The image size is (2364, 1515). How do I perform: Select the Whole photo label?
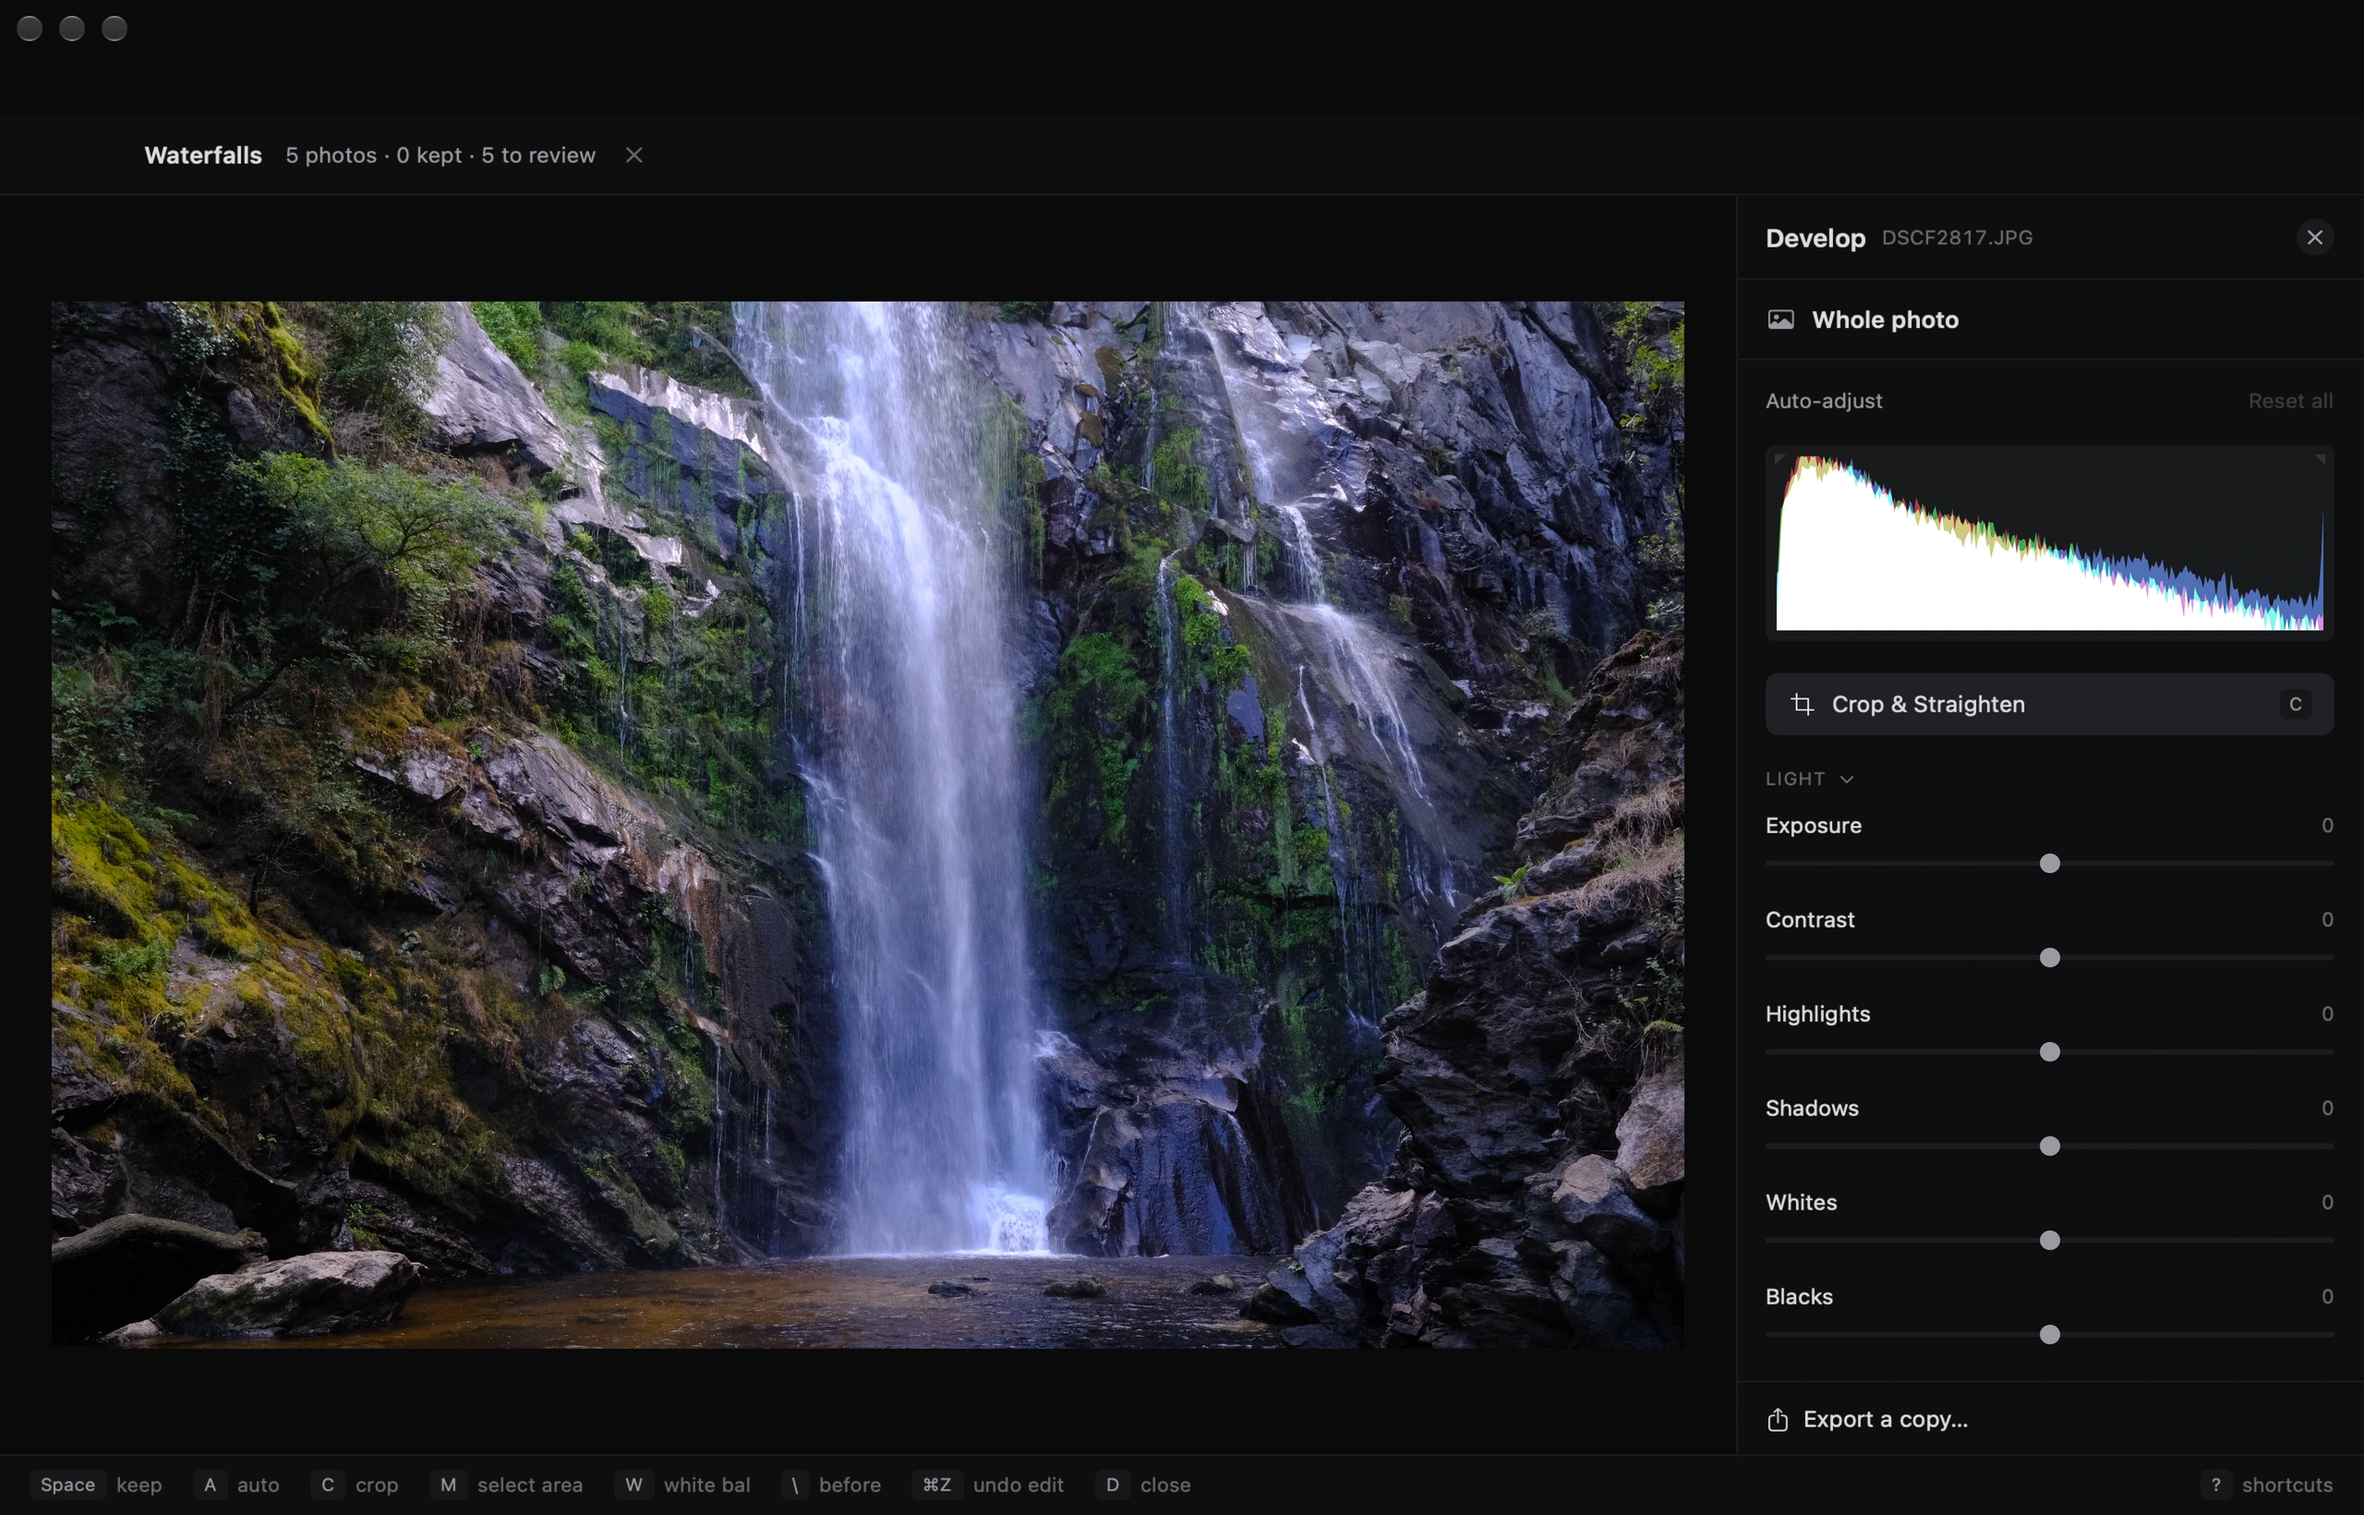pos(1885,320)
